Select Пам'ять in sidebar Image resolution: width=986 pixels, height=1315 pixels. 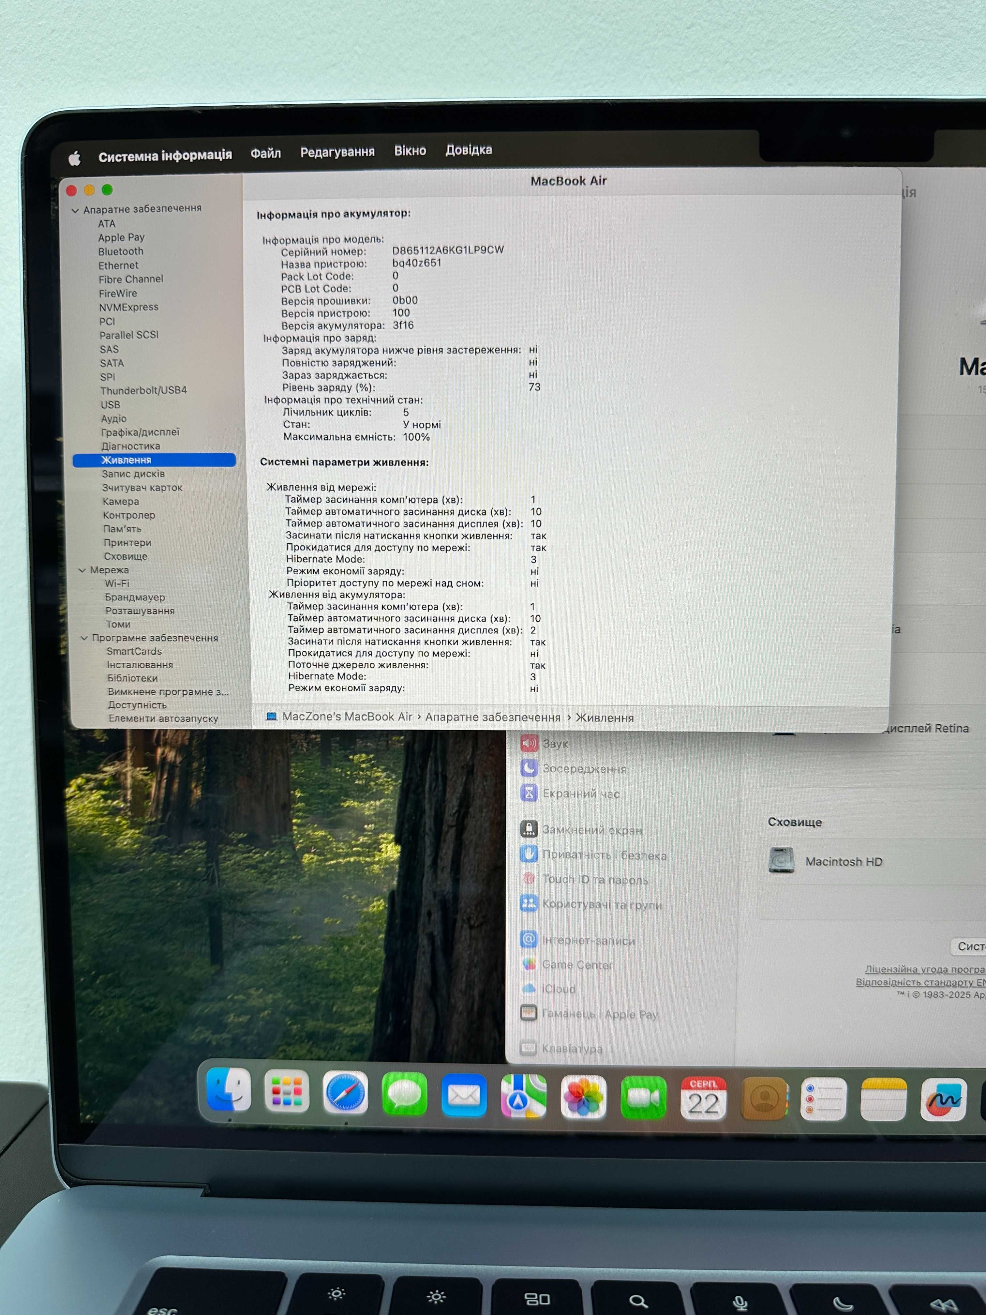(x=122, y=529)
